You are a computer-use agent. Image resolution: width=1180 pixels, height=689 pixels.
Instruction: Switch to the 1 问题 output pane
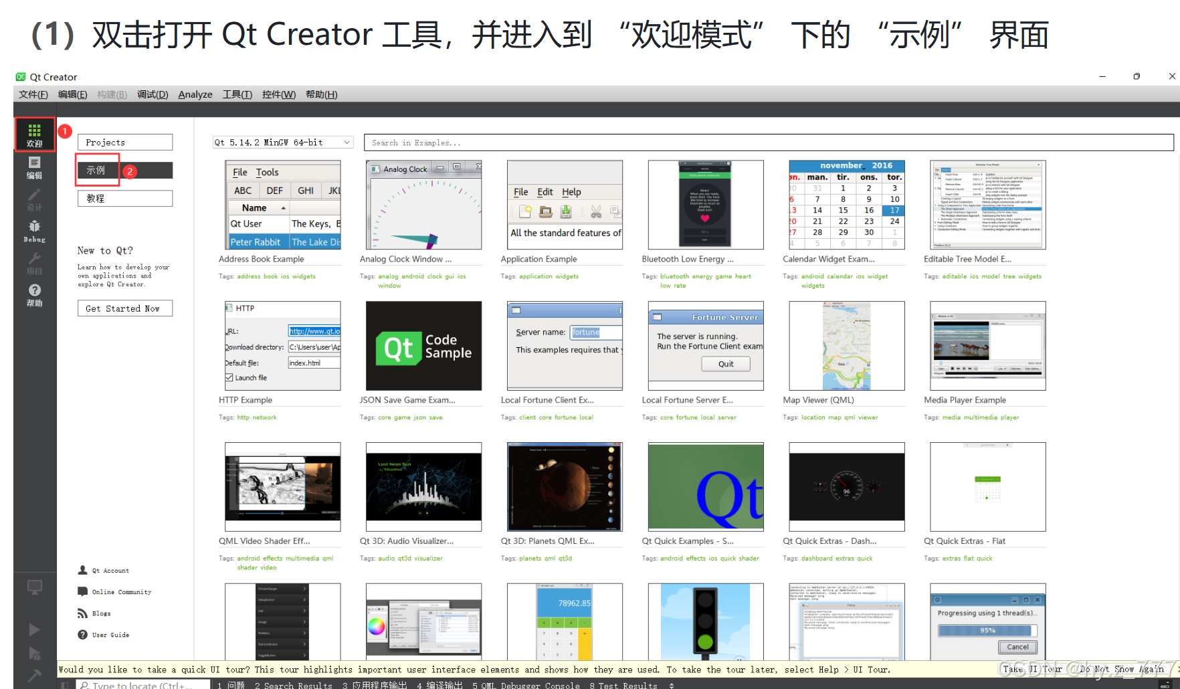[231, 685]
